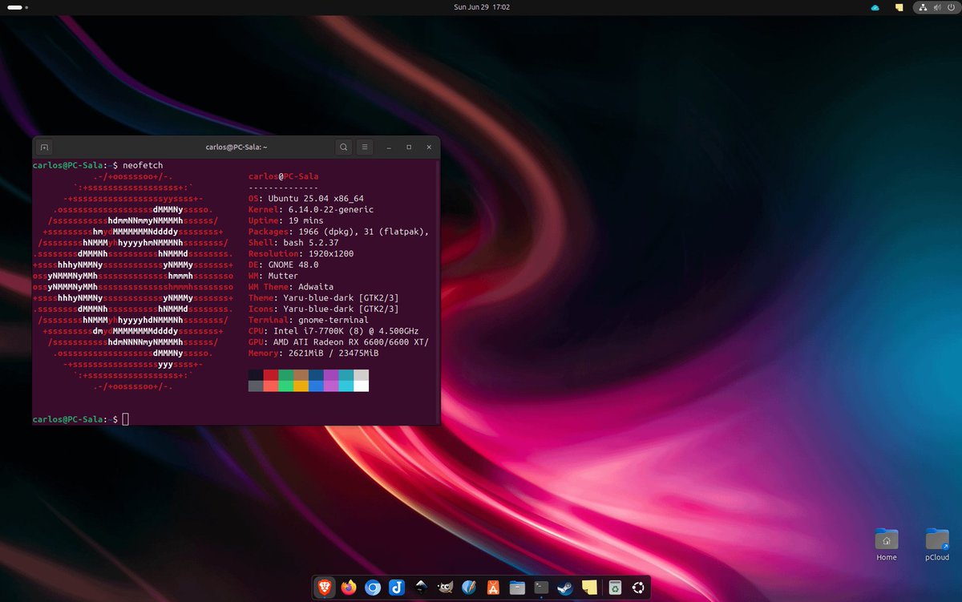962x602 pixels.
Task: Open the Trash in the dock
Action: tap(615, 588)
